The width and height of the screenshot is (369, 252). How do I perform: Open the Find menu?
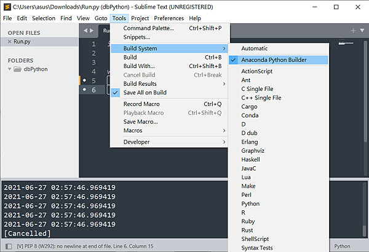[66, 18]
